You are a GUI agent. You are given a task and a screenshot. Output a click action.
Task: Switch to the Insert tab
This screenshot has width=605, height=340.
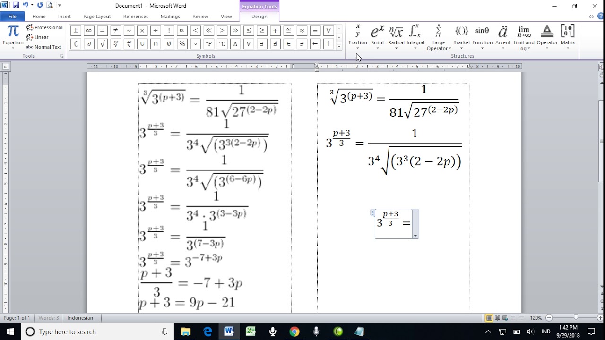point(64,17)
